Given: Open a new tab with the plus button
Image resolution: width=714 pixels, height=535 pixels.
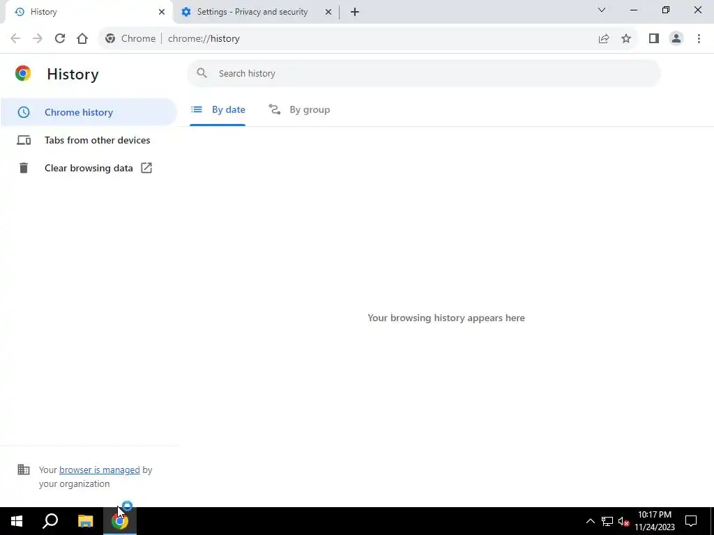Looking at the screenshot, I should point(355,12).
